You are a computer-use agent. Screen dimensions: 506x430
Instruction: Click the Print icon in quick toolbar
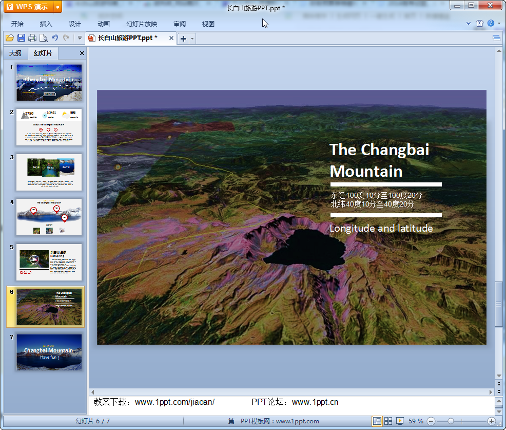32,38
